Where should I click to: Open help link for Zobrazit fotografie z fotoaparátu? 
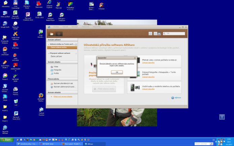[x=148, y=77]
